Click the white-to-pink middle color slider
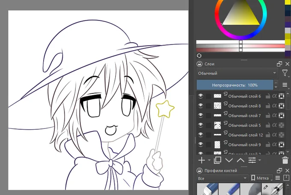The image size is (291, 195). [241, 46]
